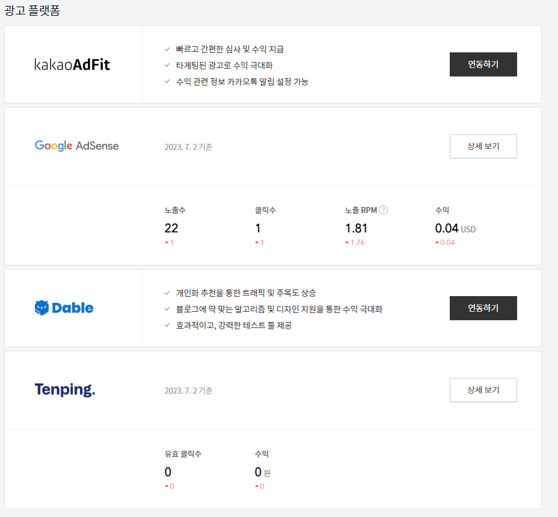The image size is (558, 517).
Task: Click the Dable logo
Action: (64, 308)
